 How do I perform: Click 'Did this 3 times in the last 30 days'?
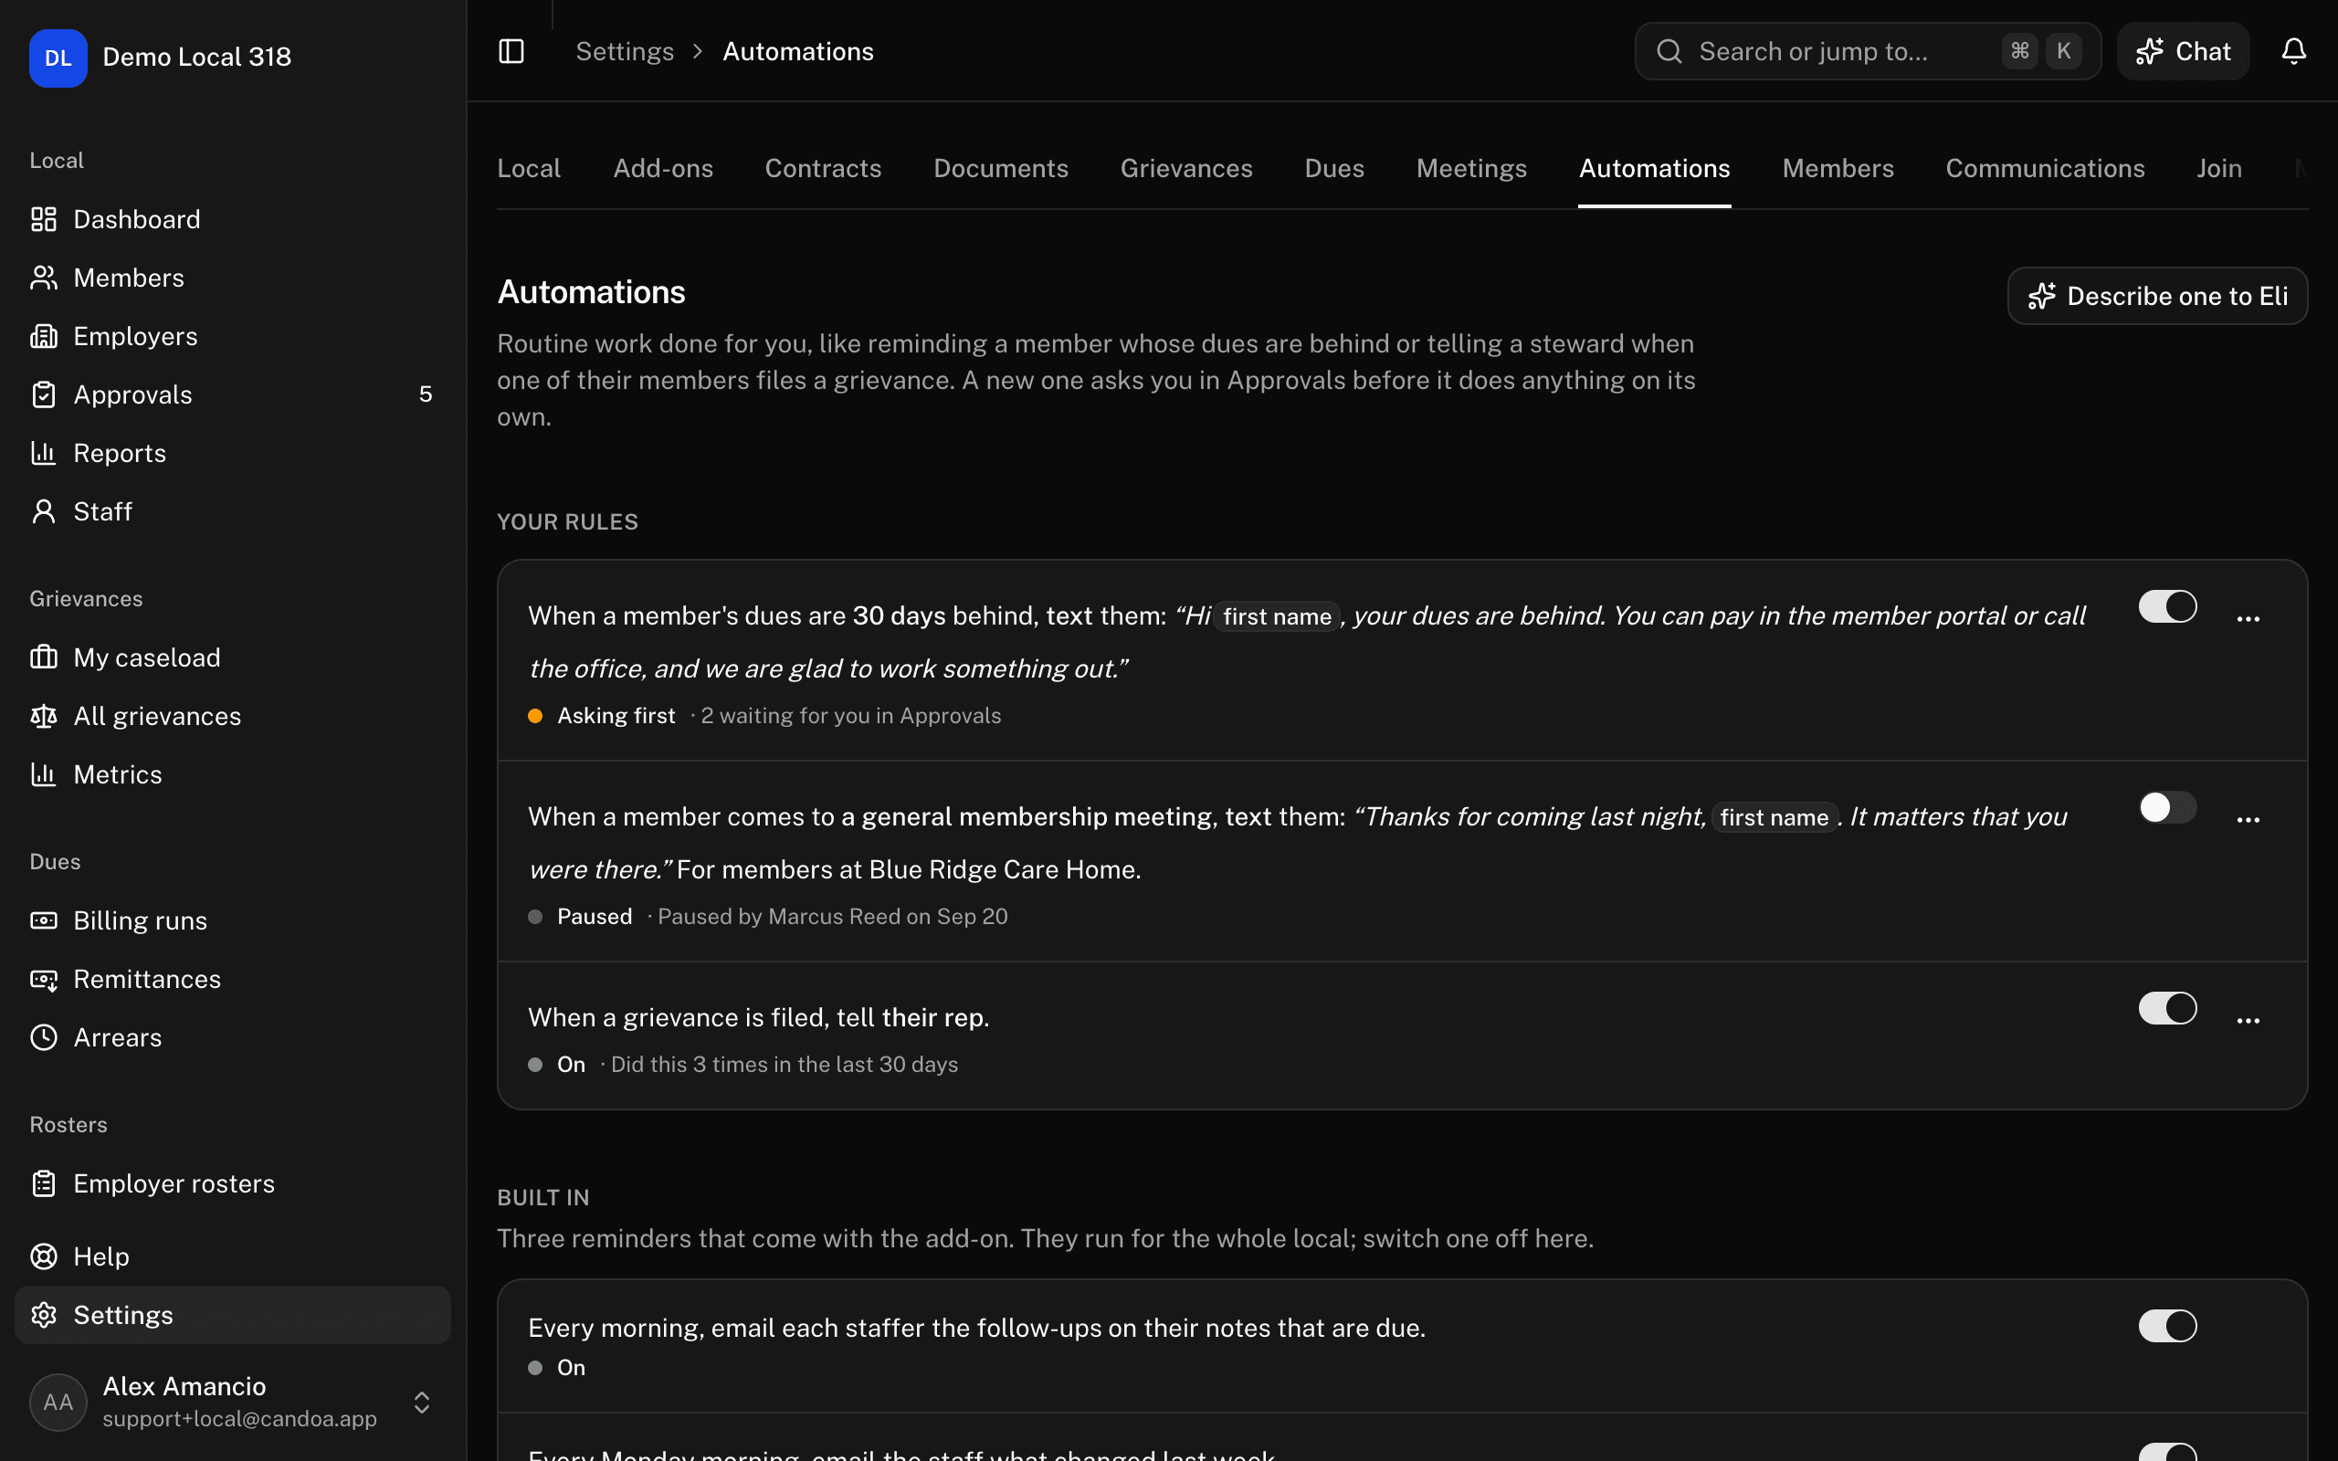785,1064
